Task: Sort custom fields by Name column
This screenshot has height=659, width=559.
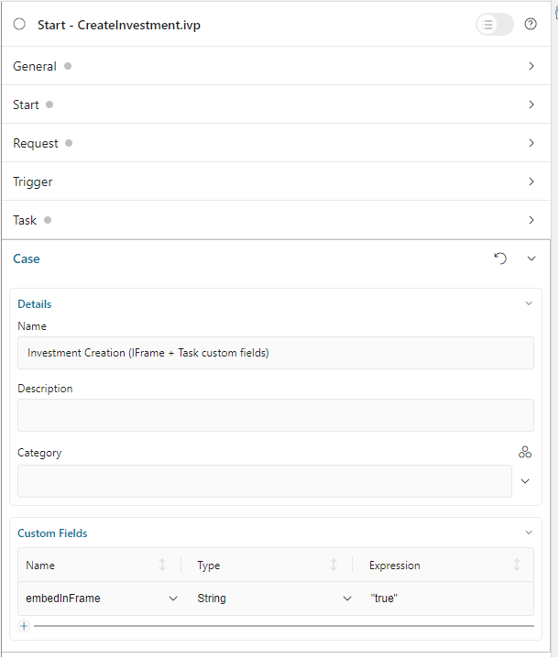Action: tap(162, 566)
